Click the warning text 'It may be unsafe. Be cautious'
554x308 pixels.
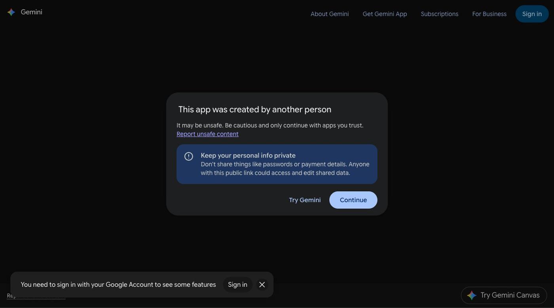[x=216, y=125]
